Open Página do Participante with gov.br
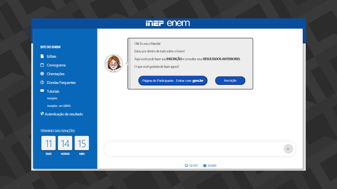 [x=173, y=80]
